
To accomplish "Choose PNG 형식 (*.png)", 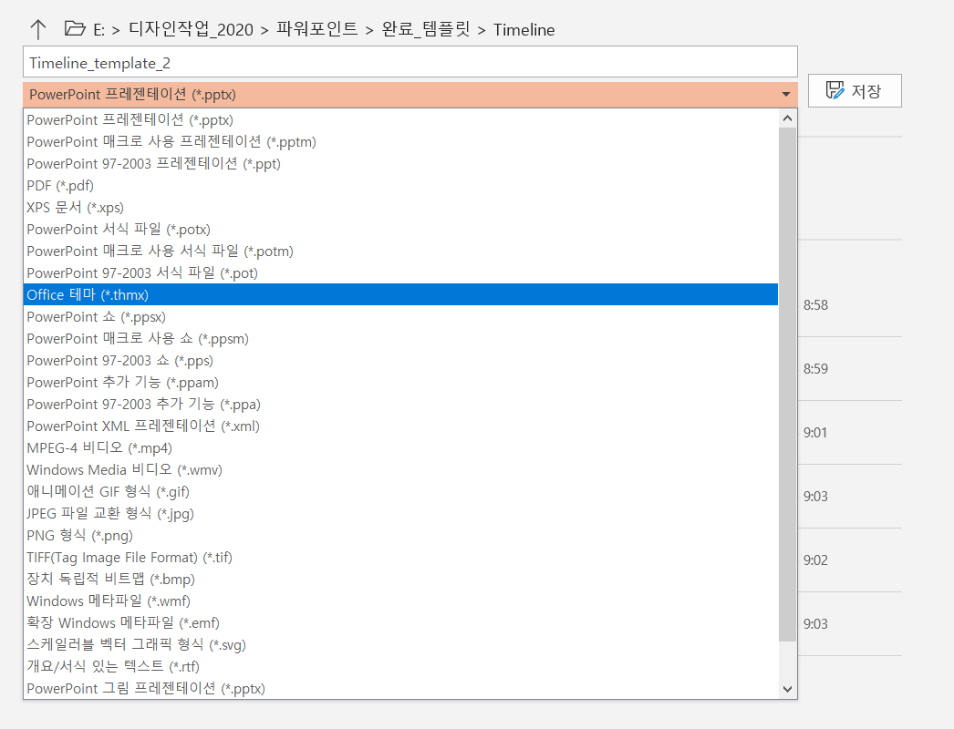I will (400, 536).
